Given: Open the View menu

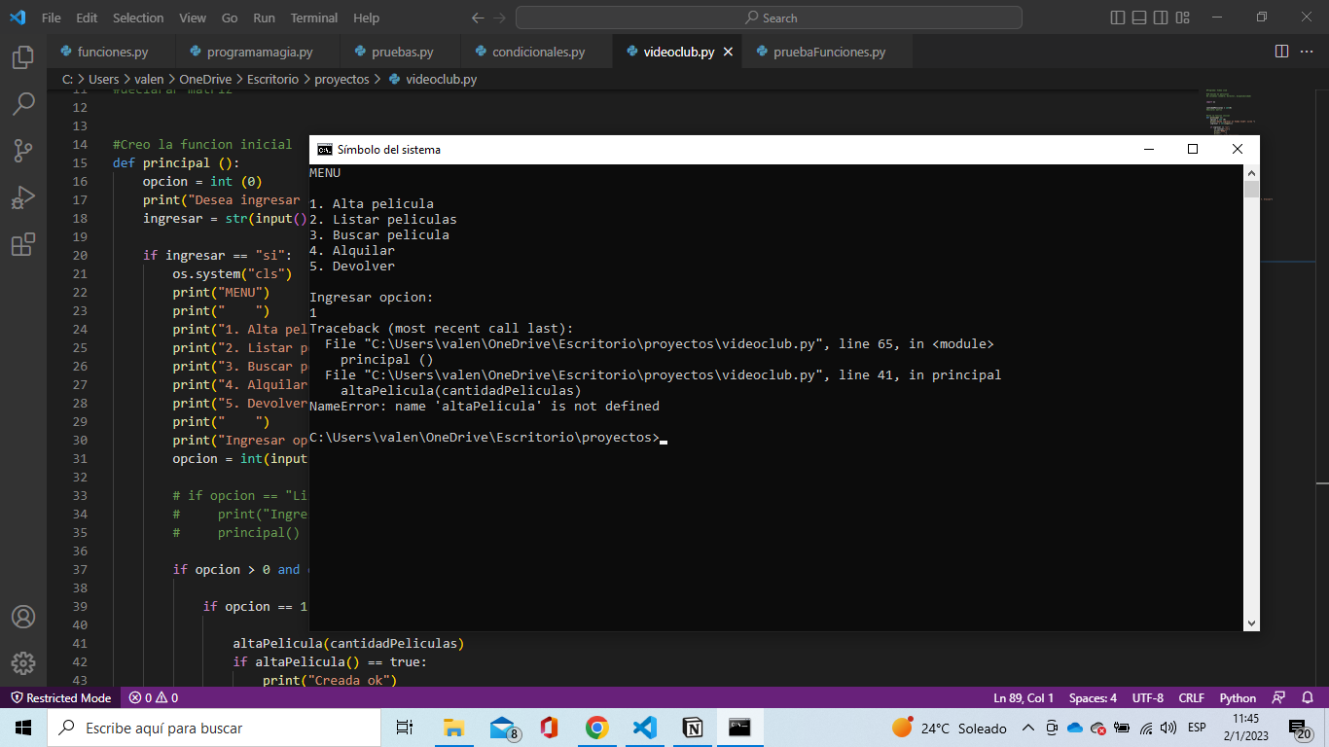Looking at the screenshot, I should pyautogui.click(x=193, y=18).
